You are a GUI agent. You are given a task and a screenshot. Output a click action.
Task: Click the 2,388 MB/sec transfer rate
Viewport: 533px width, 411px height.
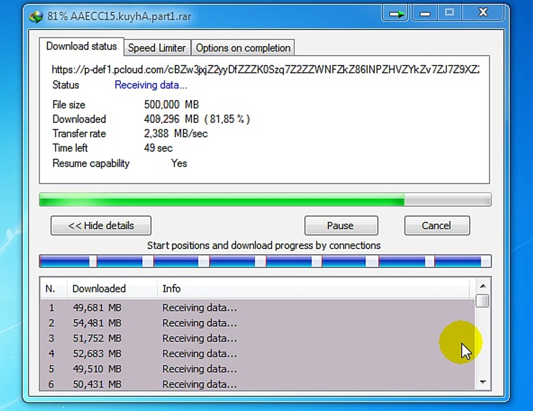176,134
